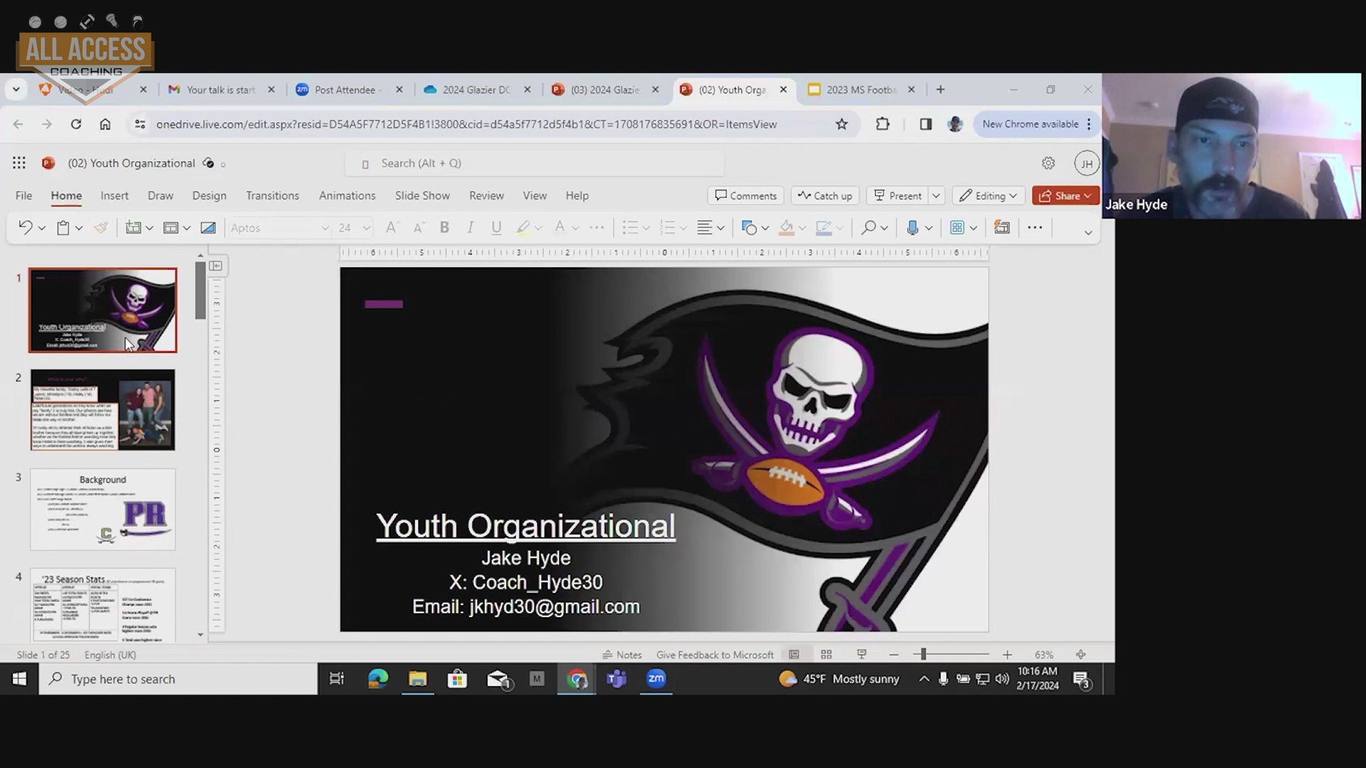This screenshot has width=1366, height=768.
Task: Click the numbered list icon
Action: (667, 228)
